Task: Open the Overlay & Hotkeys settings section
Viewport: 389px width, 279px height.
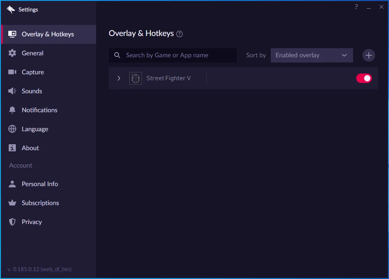Action: point(49,34)
